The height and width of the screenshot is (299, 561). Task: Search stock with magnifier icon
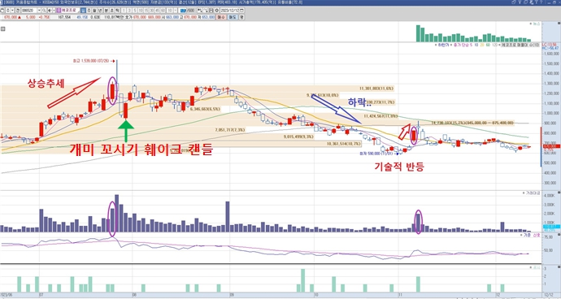coord(43,11)
